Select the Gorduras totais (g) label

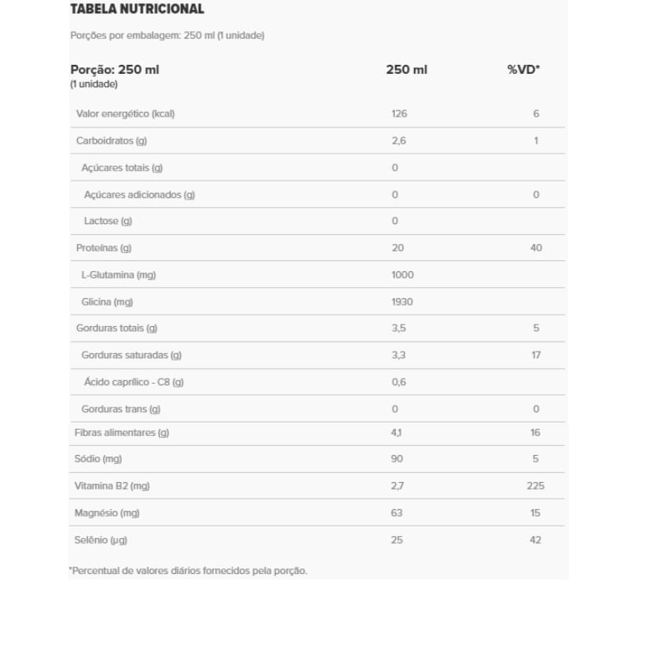point(117,328)
